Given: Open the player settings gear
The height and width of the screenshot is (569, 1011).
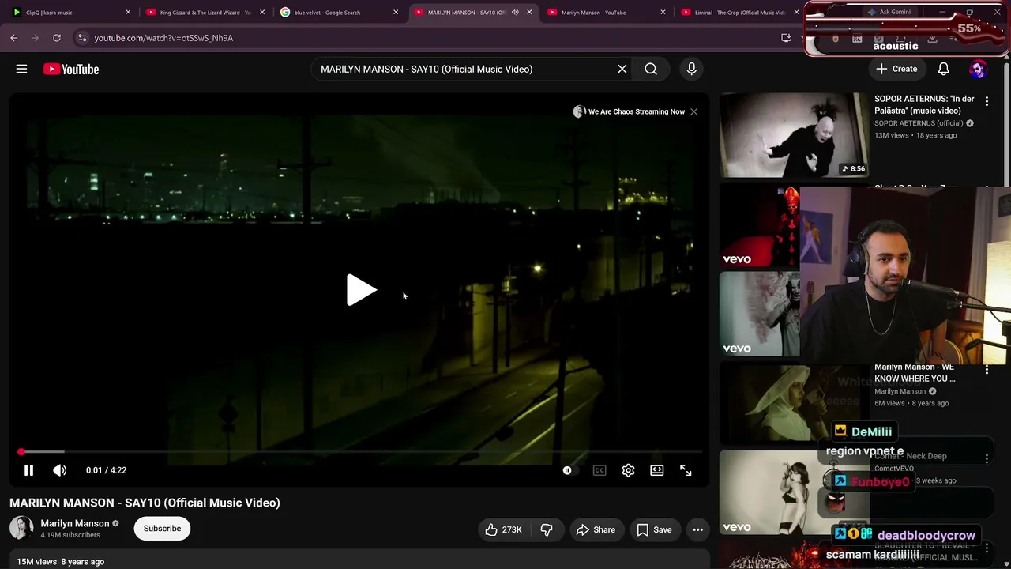Looking at the screenshot, I should [628, 470].
